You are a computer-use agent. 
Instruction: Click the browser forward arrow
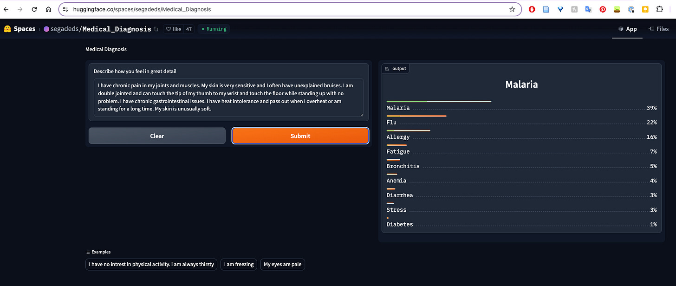click(x=20, y=9)
